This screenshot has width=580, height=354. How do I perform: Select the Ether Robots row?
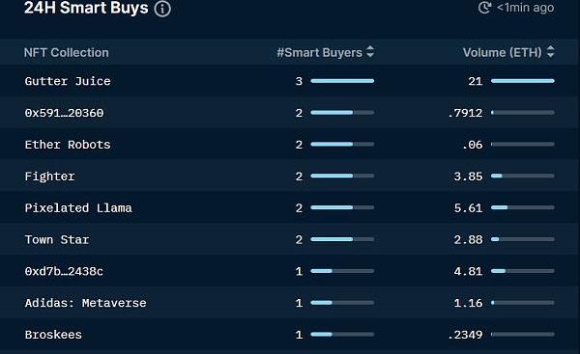click(290, 145)
